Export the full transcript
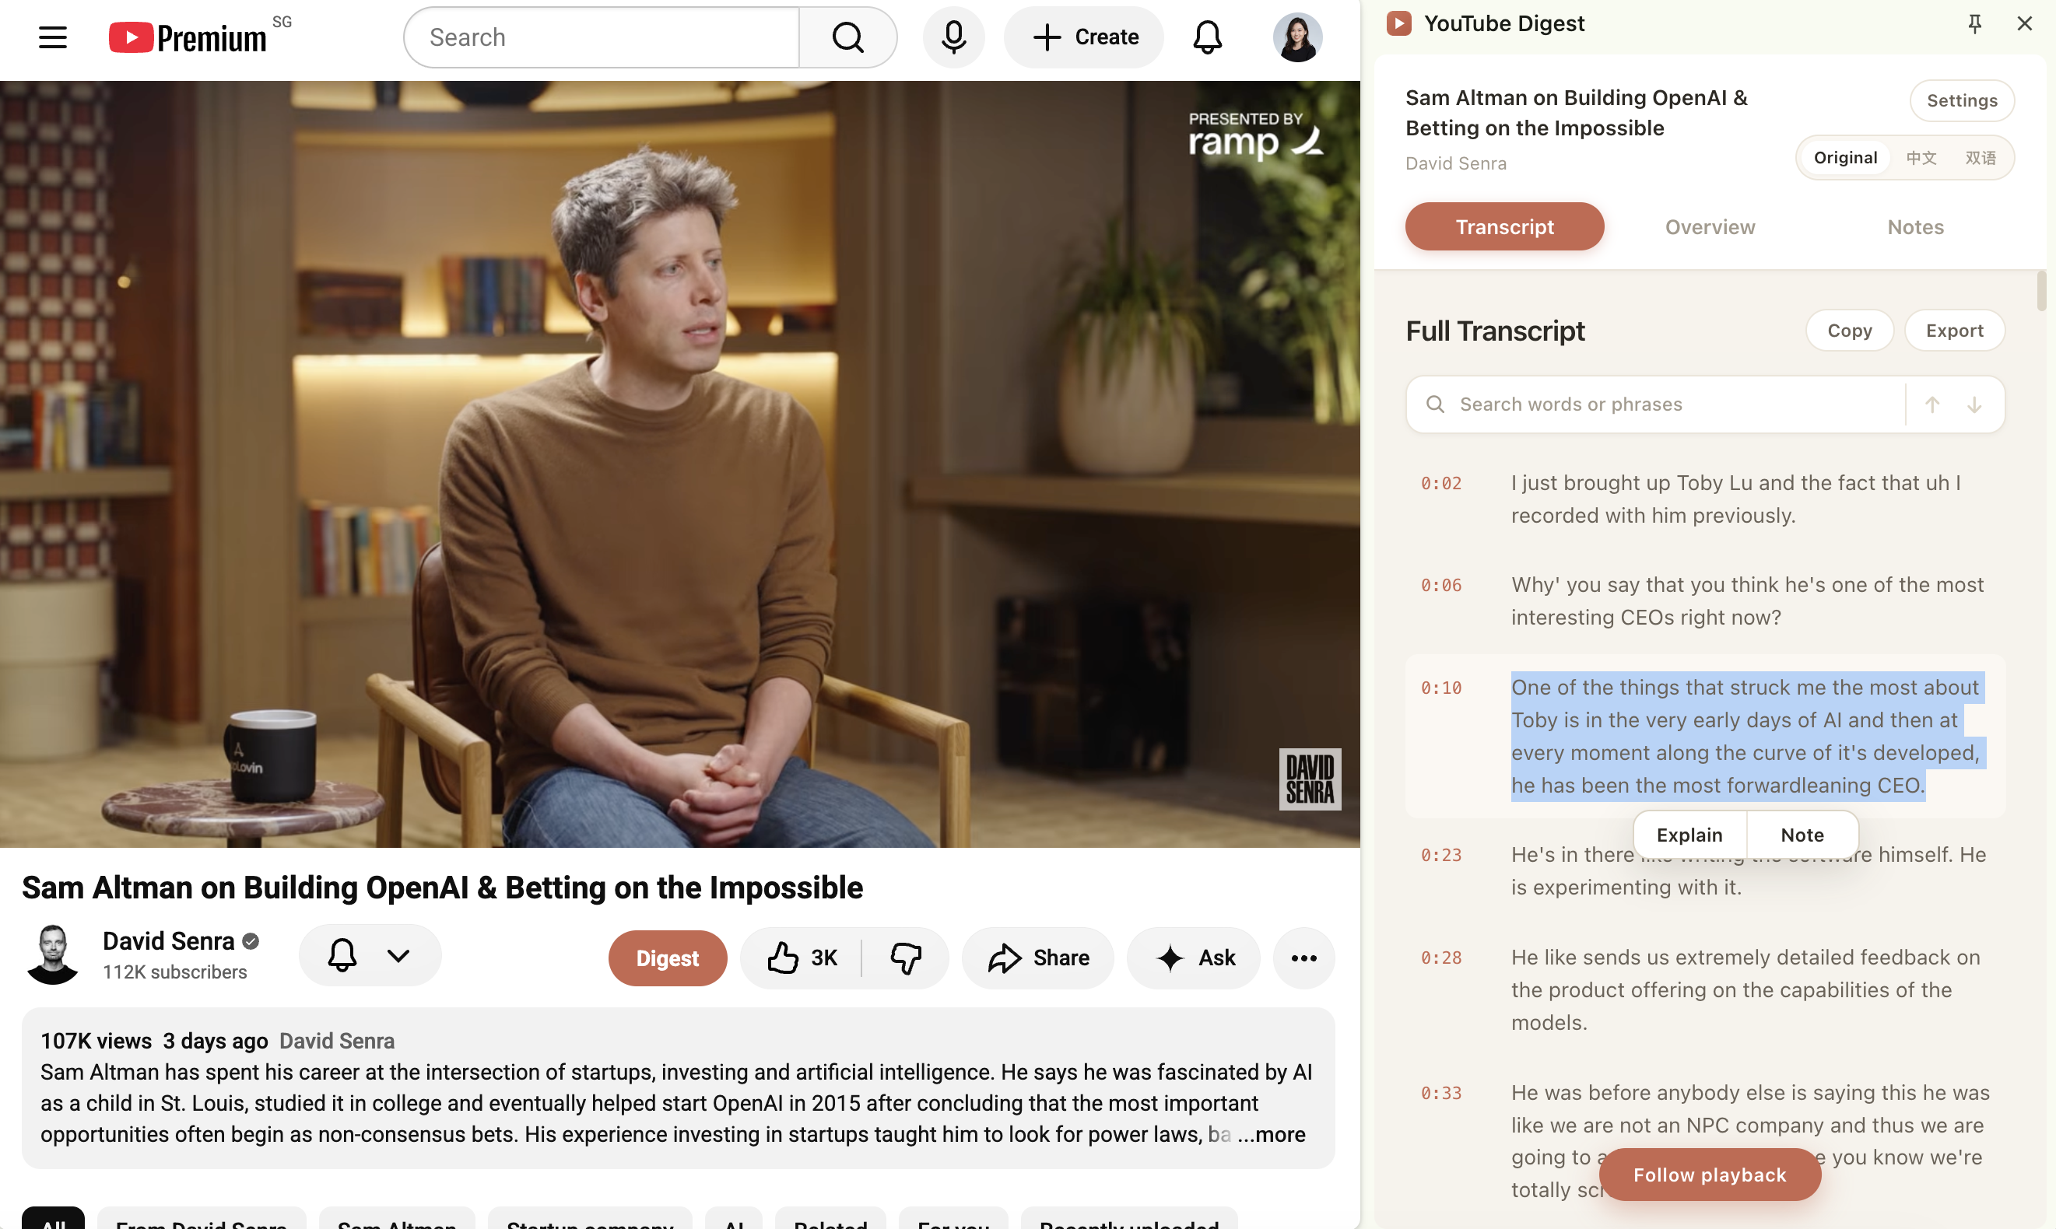 coord(1954,331)
